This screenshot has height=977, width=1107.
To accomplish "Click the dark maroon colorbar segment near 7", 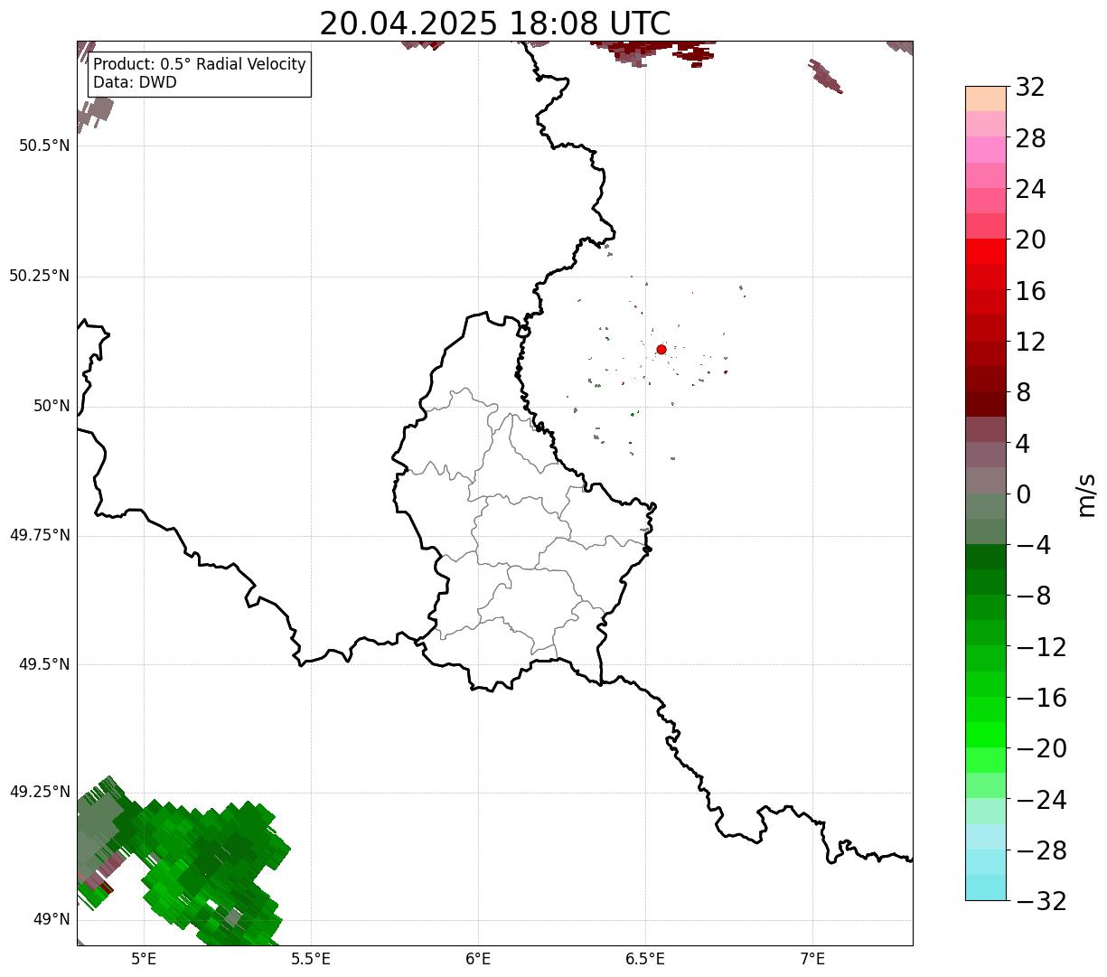I will [986, 404].
